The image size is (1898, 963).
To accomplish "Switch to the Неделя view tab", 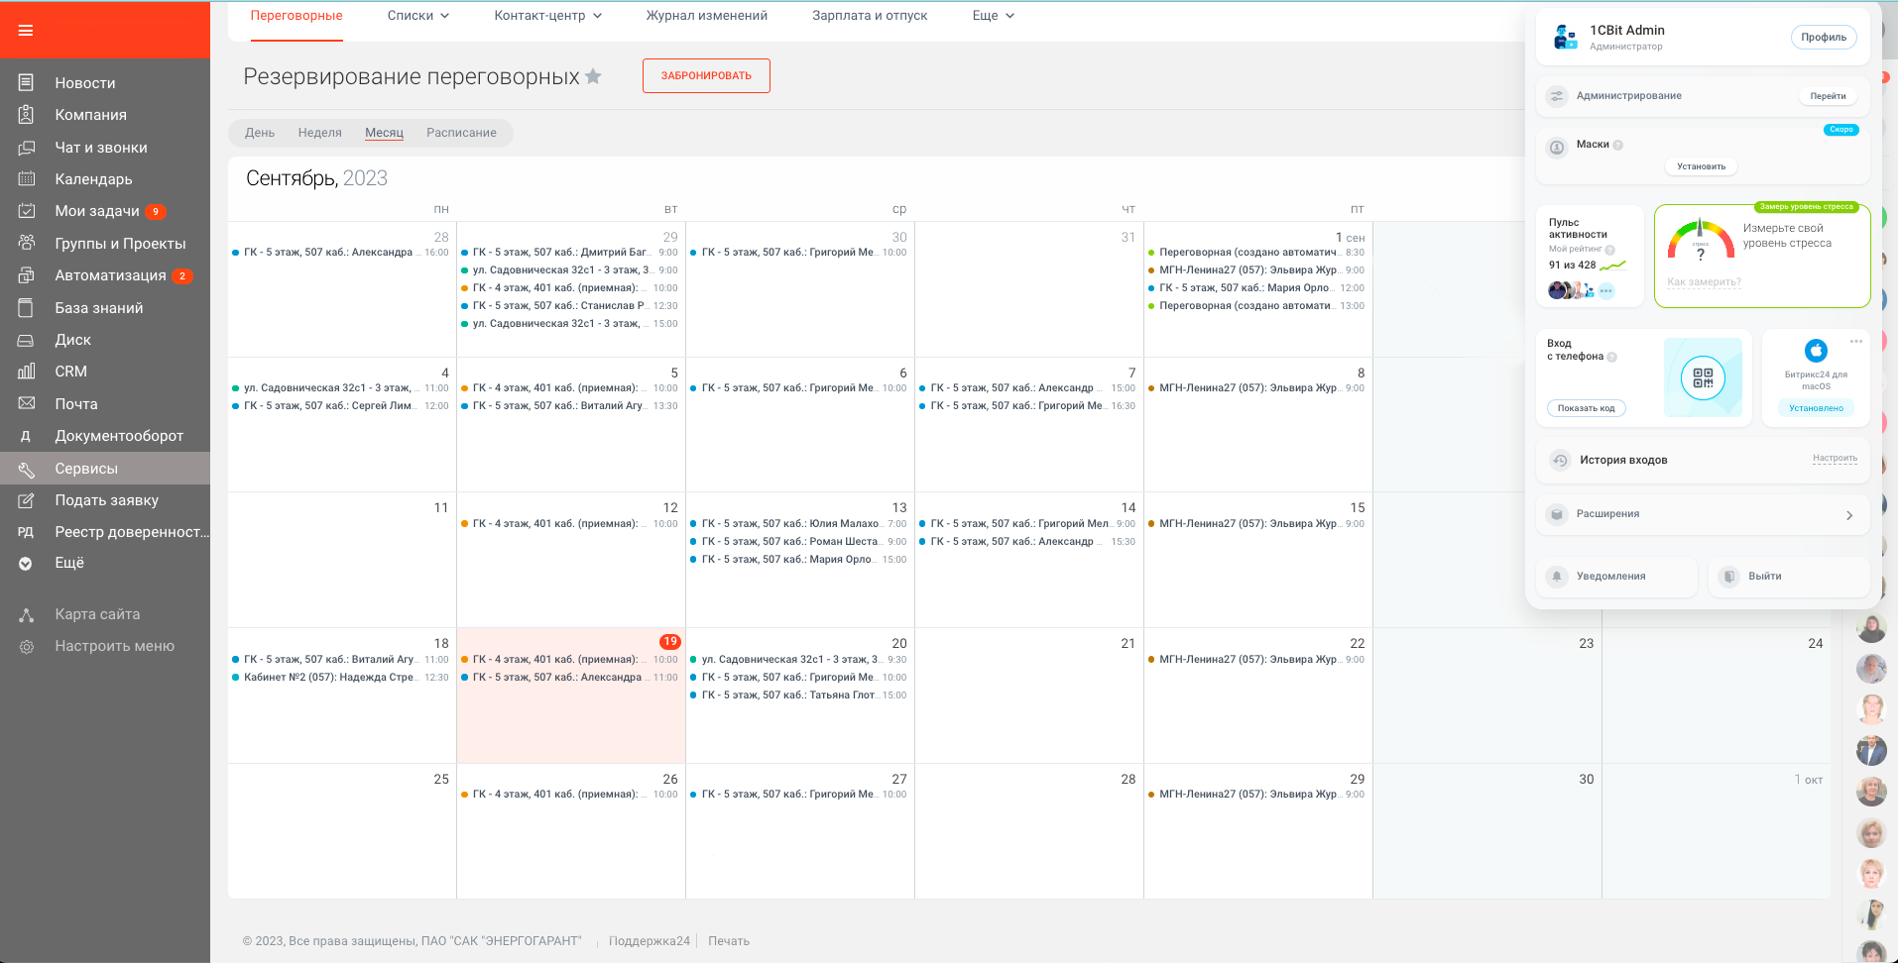I will click(x=319, y=133).
